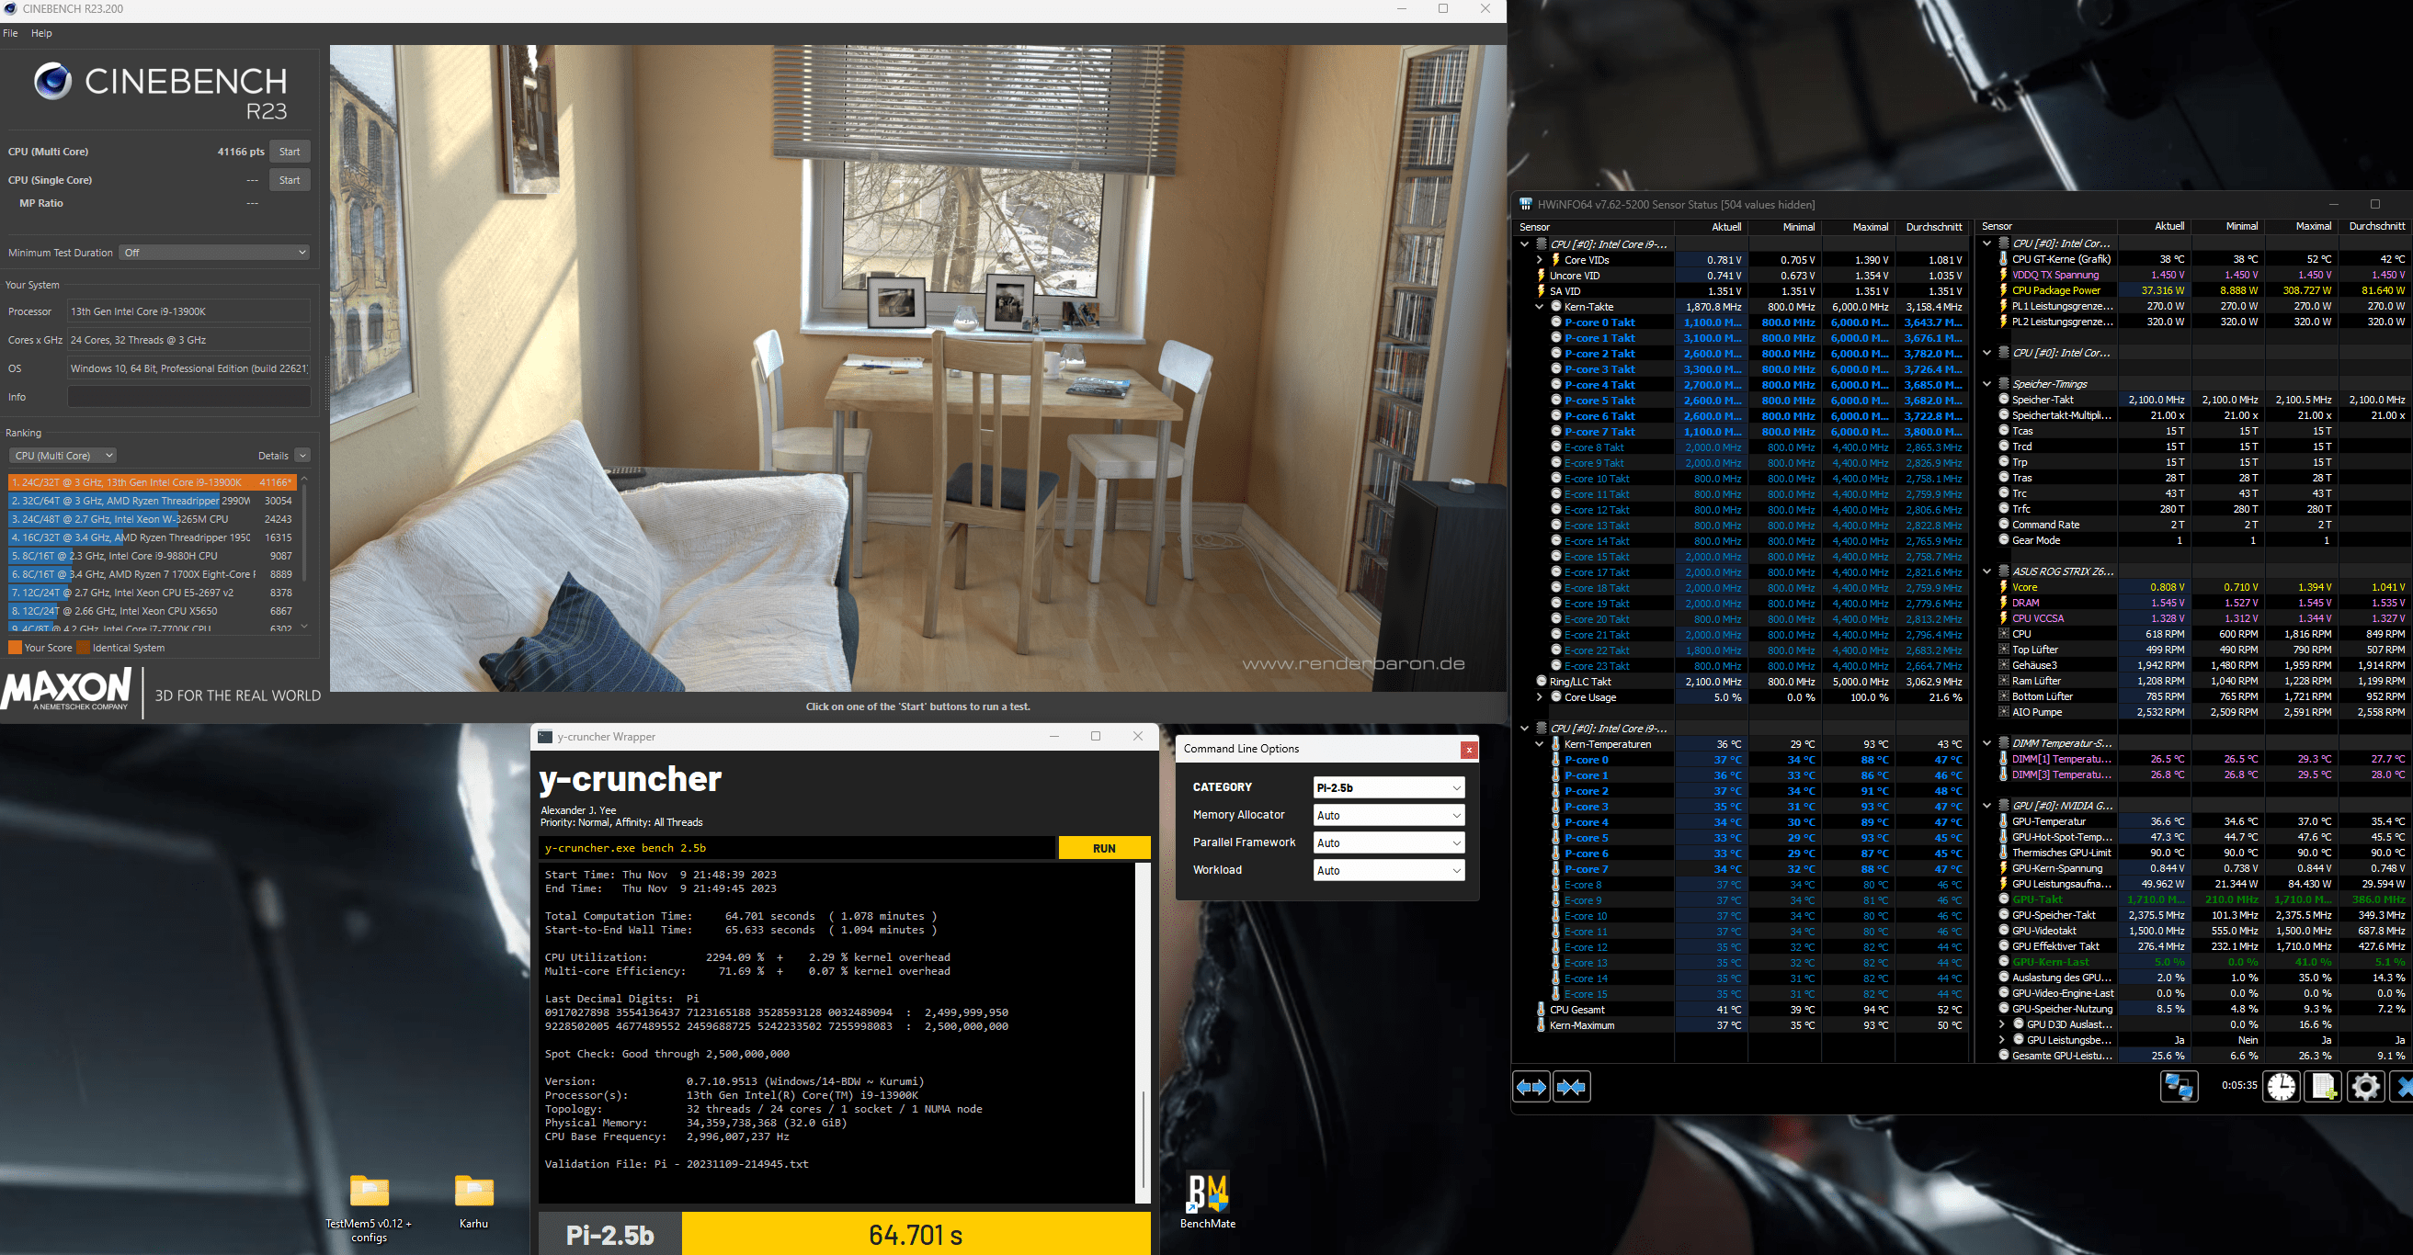Collapse the Kern-Takte tree node
2413x1255 pixels.
pyautogui.click(x=1539, y=307)
